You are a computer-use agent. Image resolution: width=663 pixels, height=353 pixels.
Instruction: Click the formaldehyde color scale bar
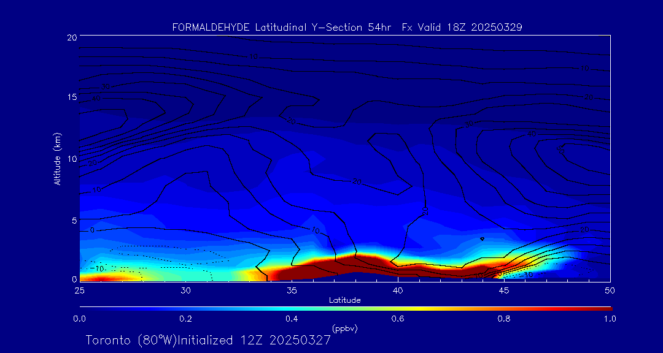[346, 309]
